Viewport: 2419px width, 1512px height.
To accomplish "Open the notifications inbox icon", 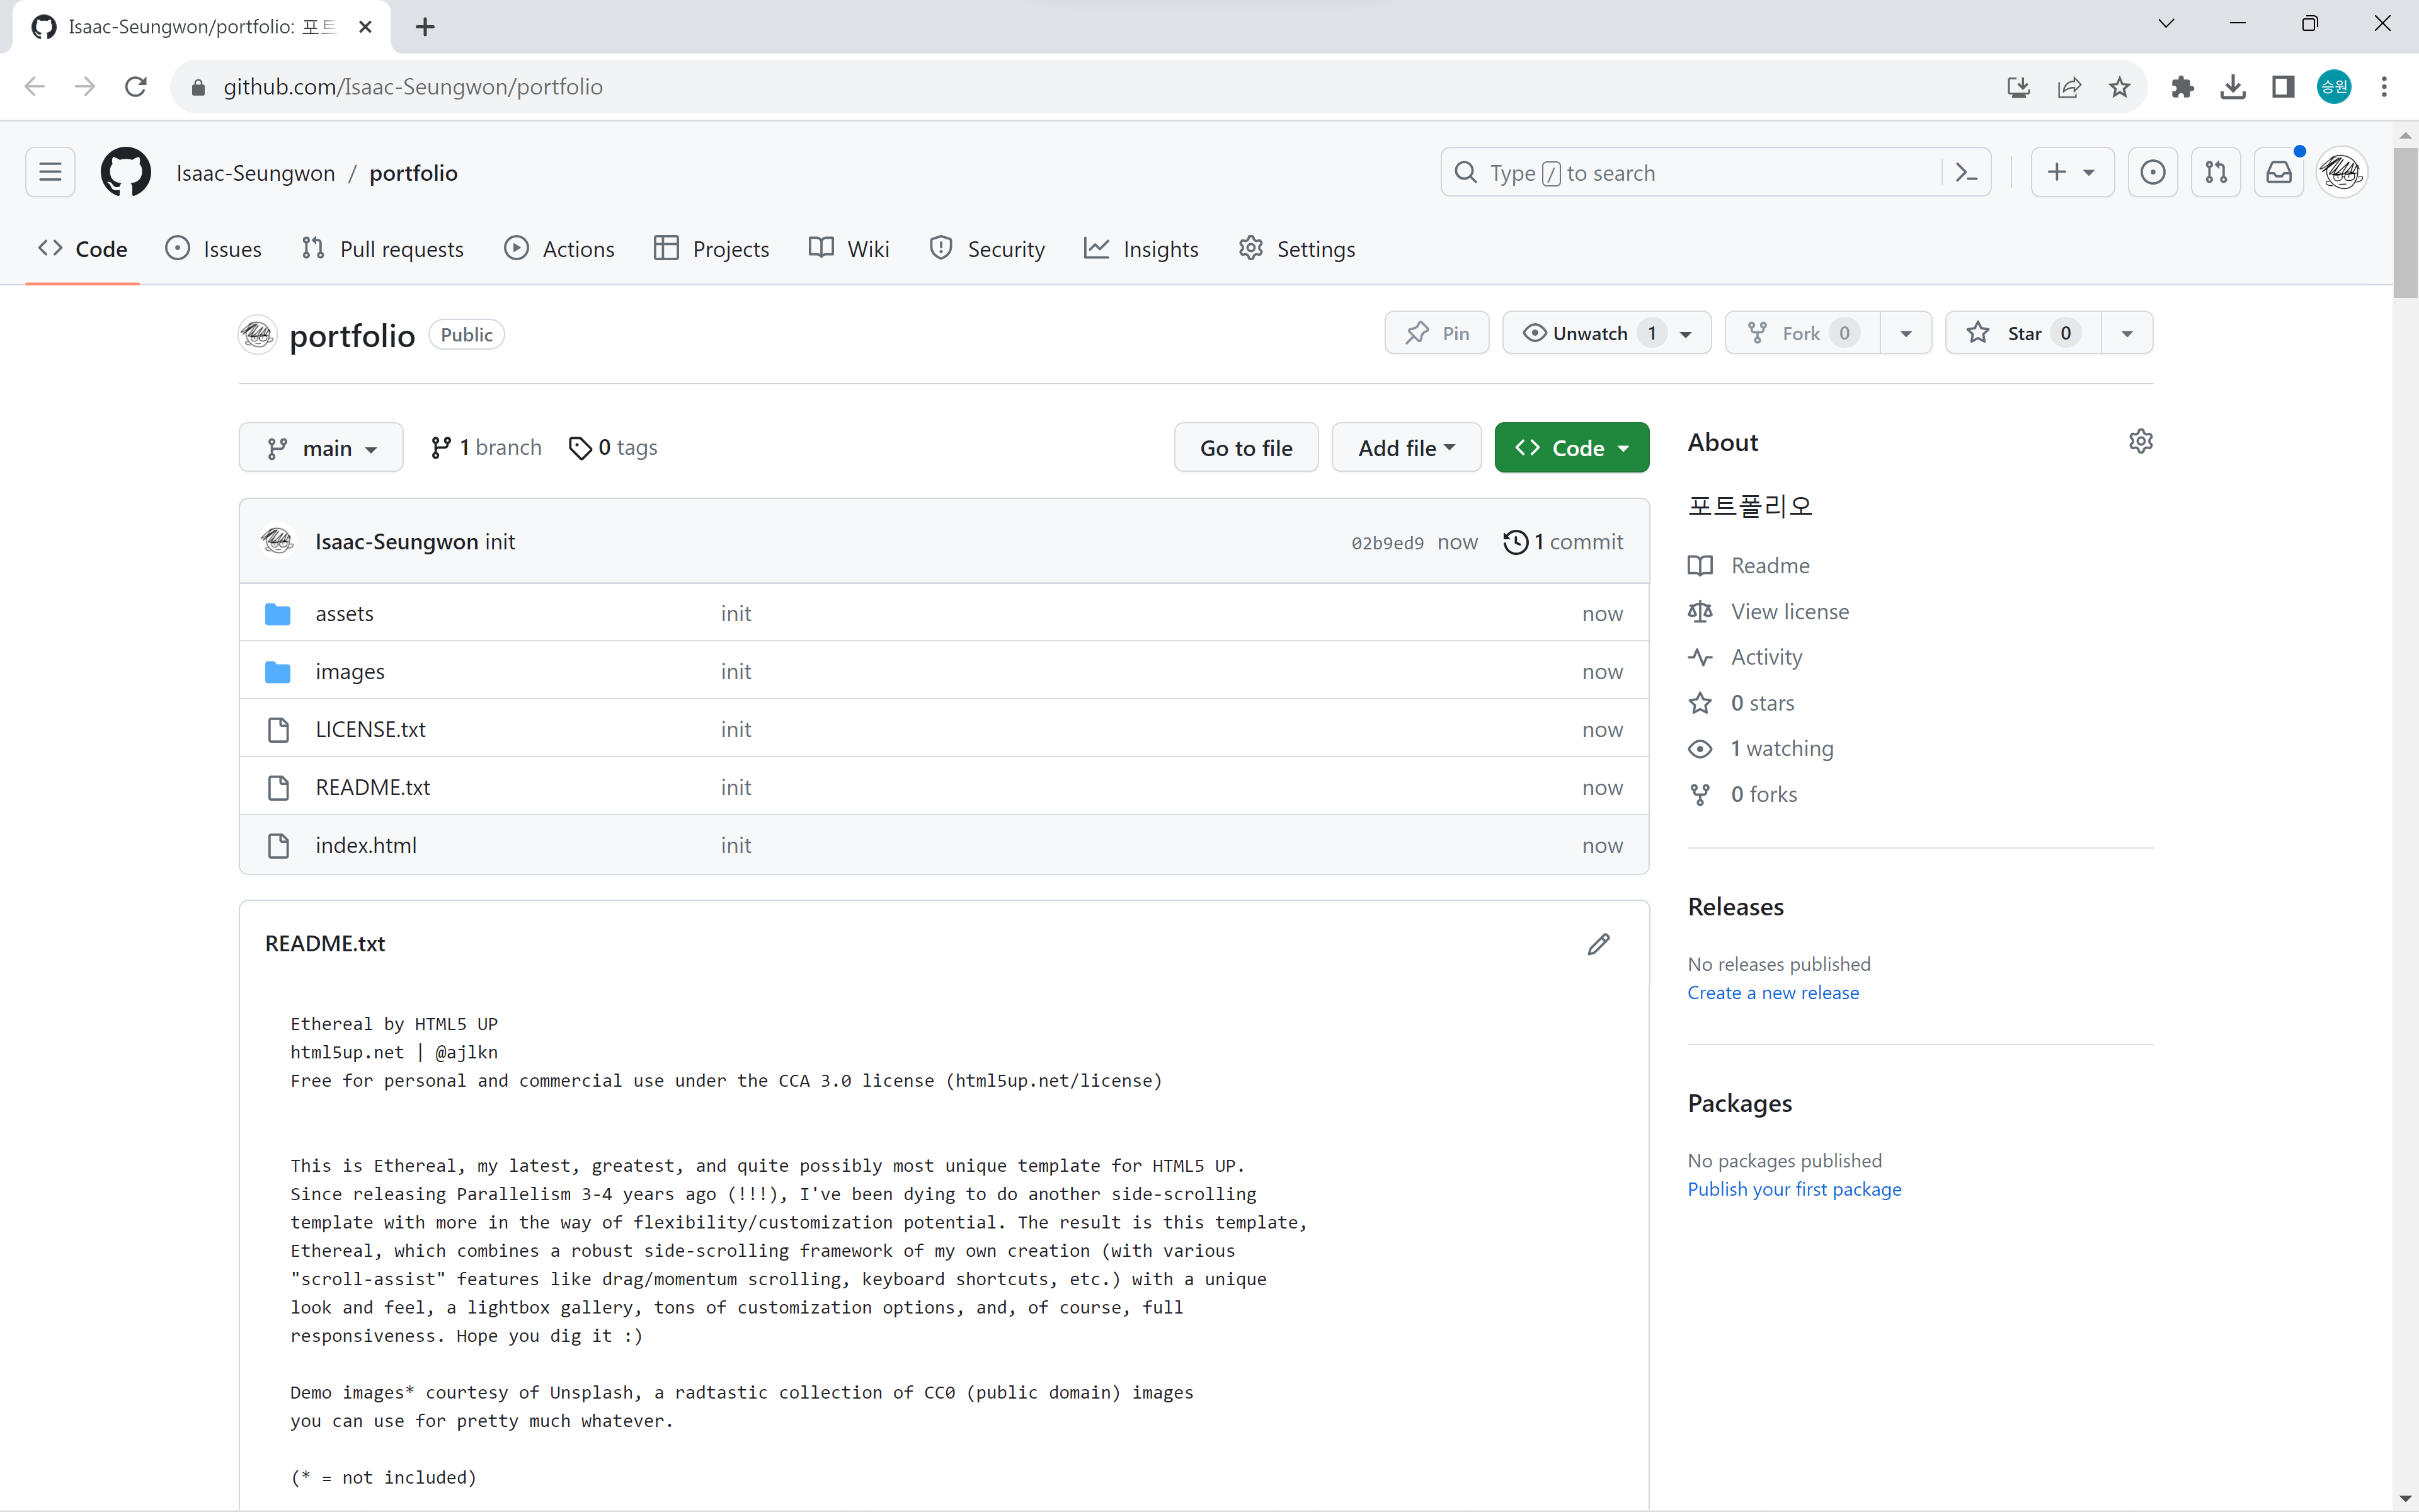I will (2278, 173).
